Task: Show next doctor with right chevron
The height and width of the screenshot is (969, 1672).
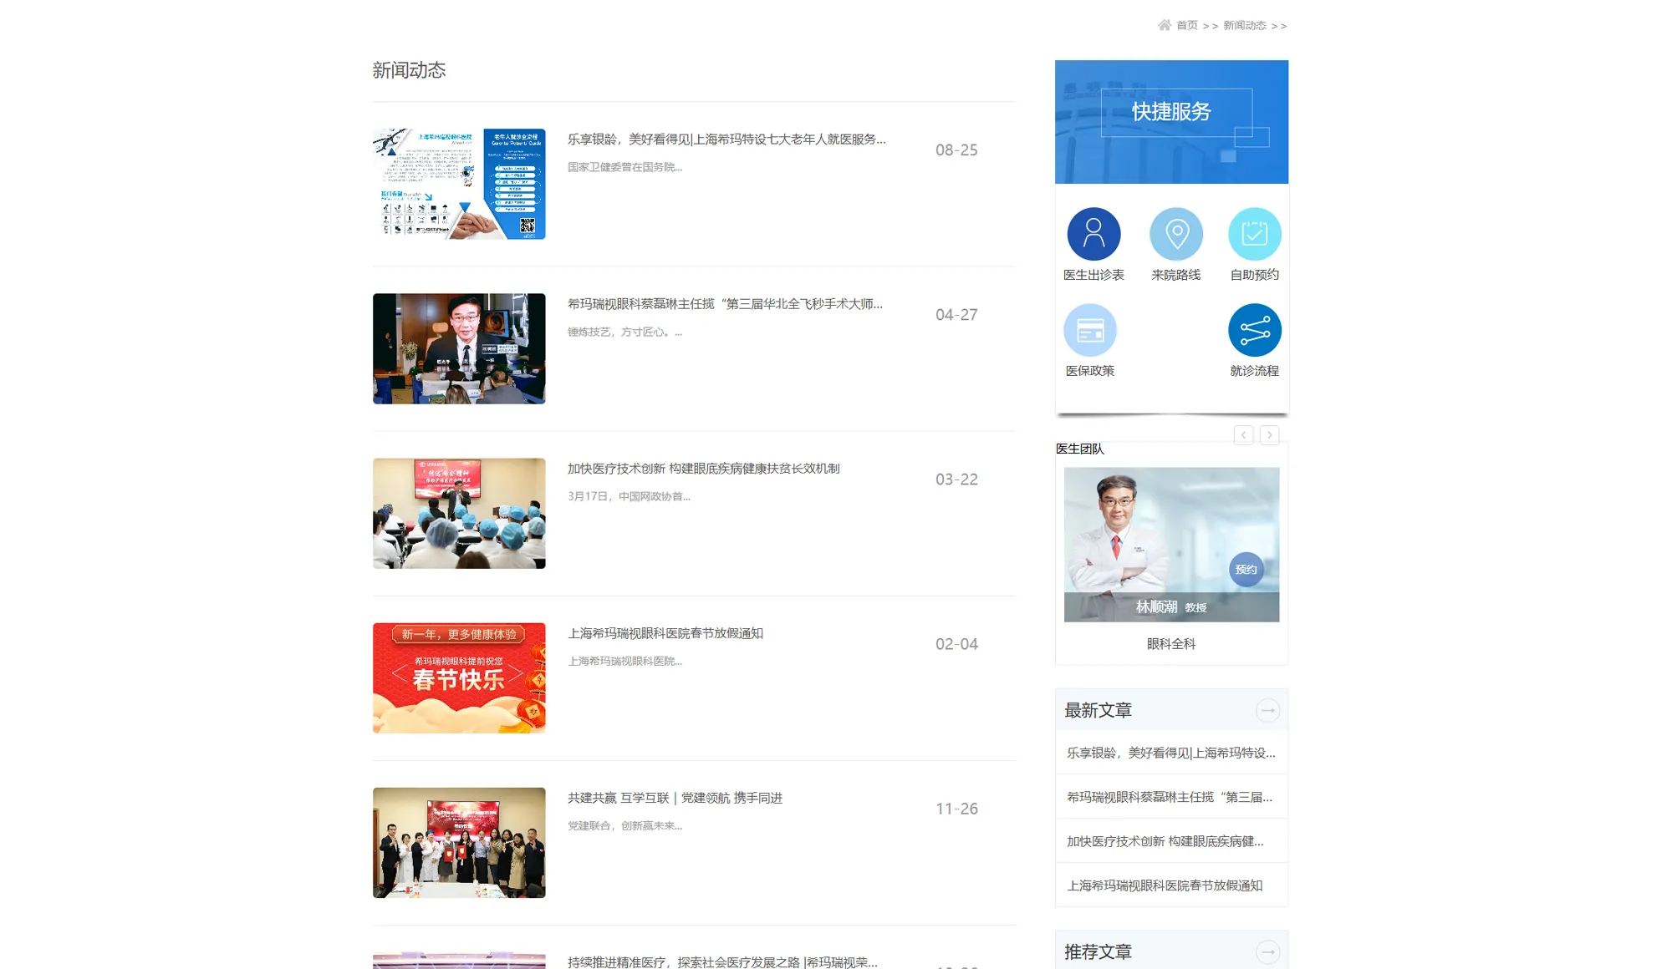Action: [1269, 435]
